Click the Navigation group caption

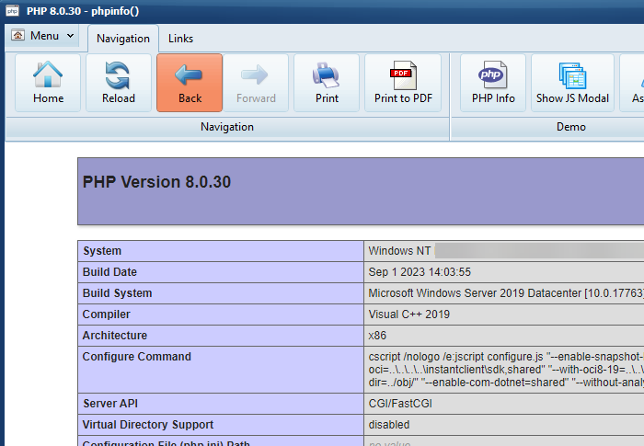(227, 127)
